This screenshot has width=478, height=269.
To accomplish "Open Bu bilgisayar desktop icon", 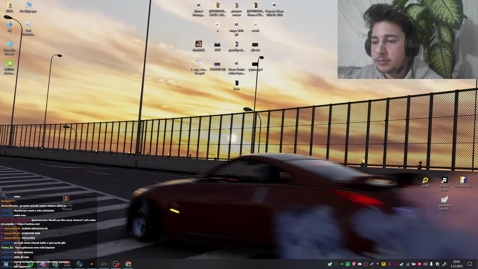I will 28,7.
